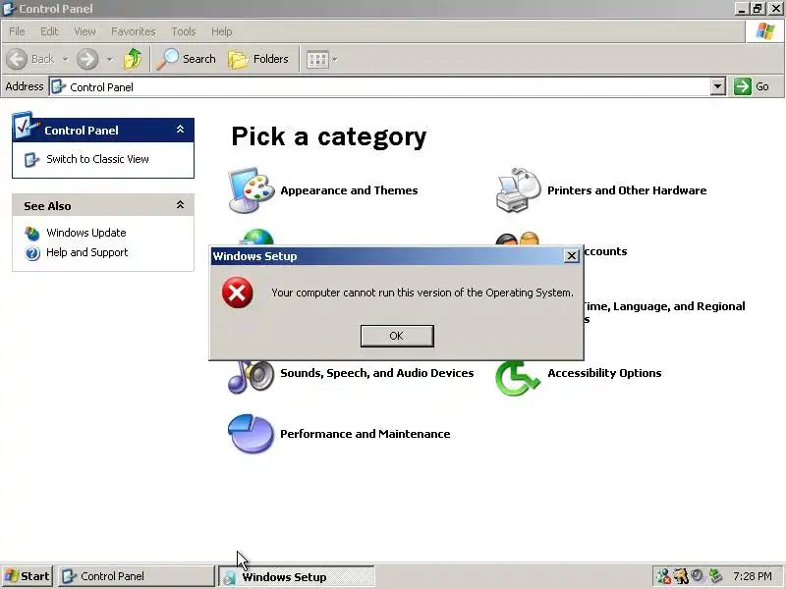The image size is (786, 589).
Task: Open Date, Time, Language, and Regional category
Action: coord(665,312)
